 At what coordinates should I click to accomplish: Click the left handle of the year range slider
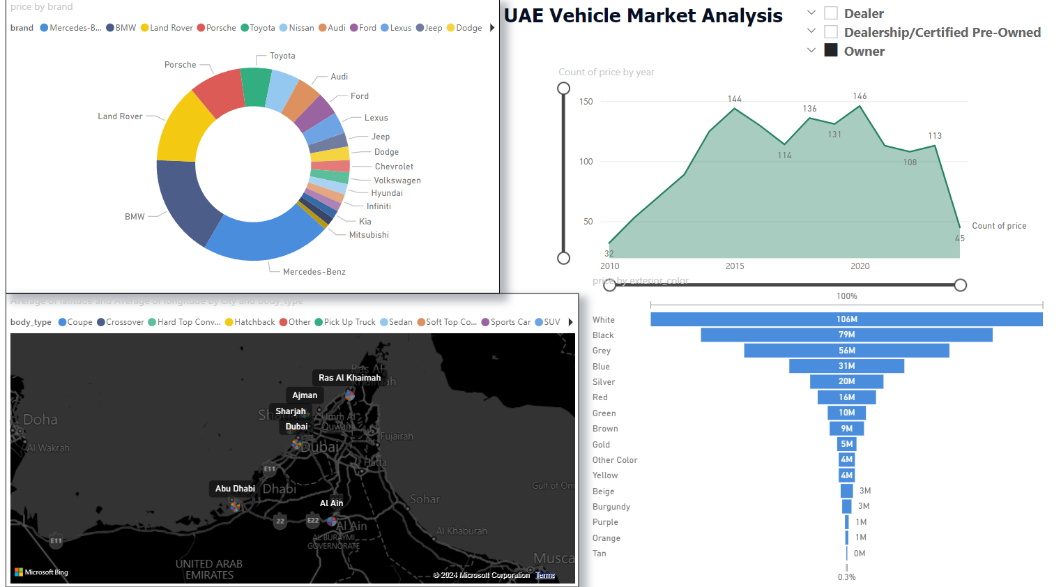(x=610, y=284)
